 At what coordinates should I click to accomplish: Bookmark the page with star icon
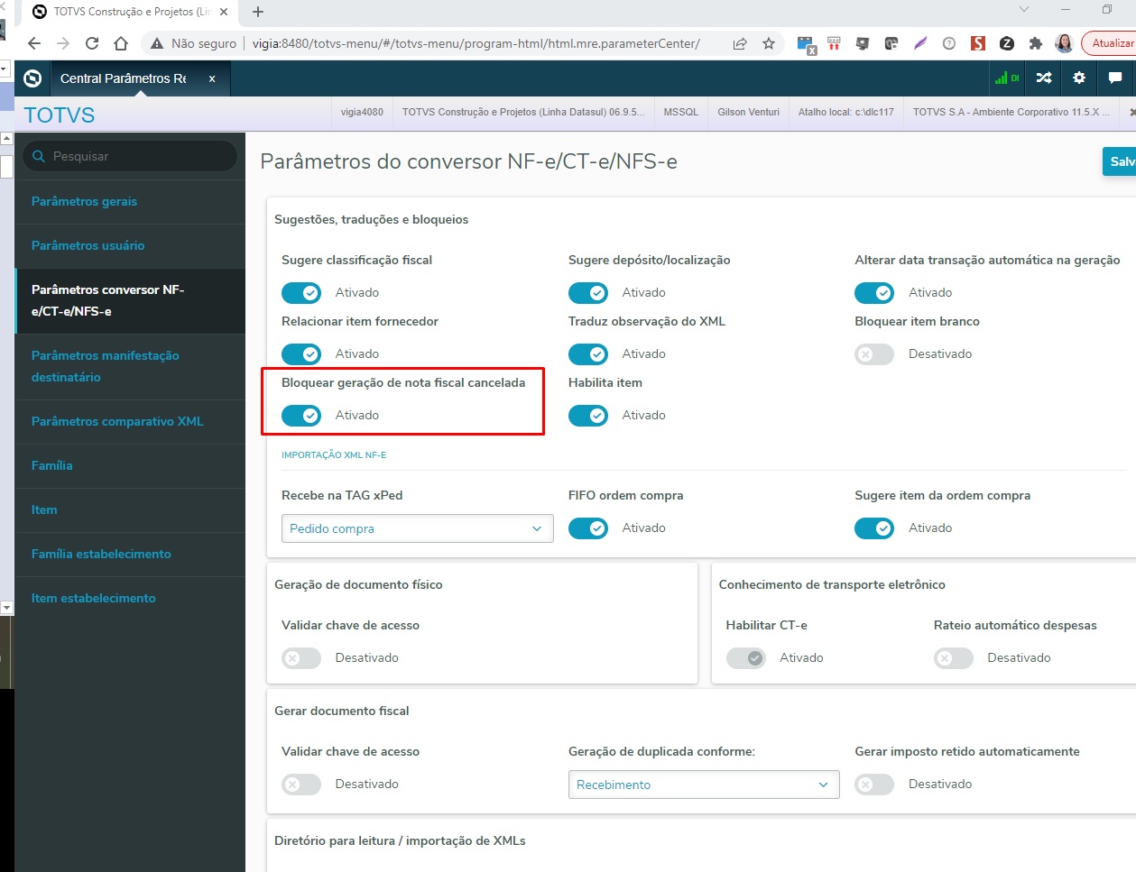769,43
